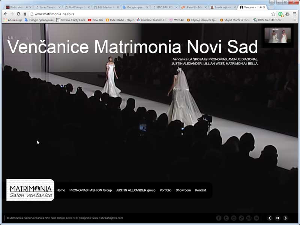Image resolution: width=300 pixels, height=225 pixels.
Task: Click the browser forward arrow
Action: point(12,14)
